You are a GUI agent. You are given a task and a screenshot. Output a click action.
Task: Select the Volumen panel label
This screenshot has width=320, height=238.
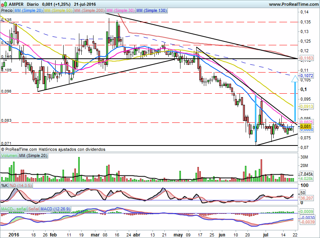[9, 155]
